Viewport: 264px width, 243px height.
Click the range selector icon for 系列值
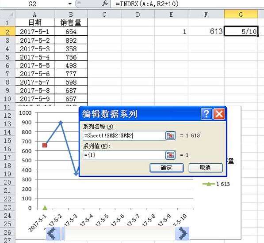[x=170, y=155]
